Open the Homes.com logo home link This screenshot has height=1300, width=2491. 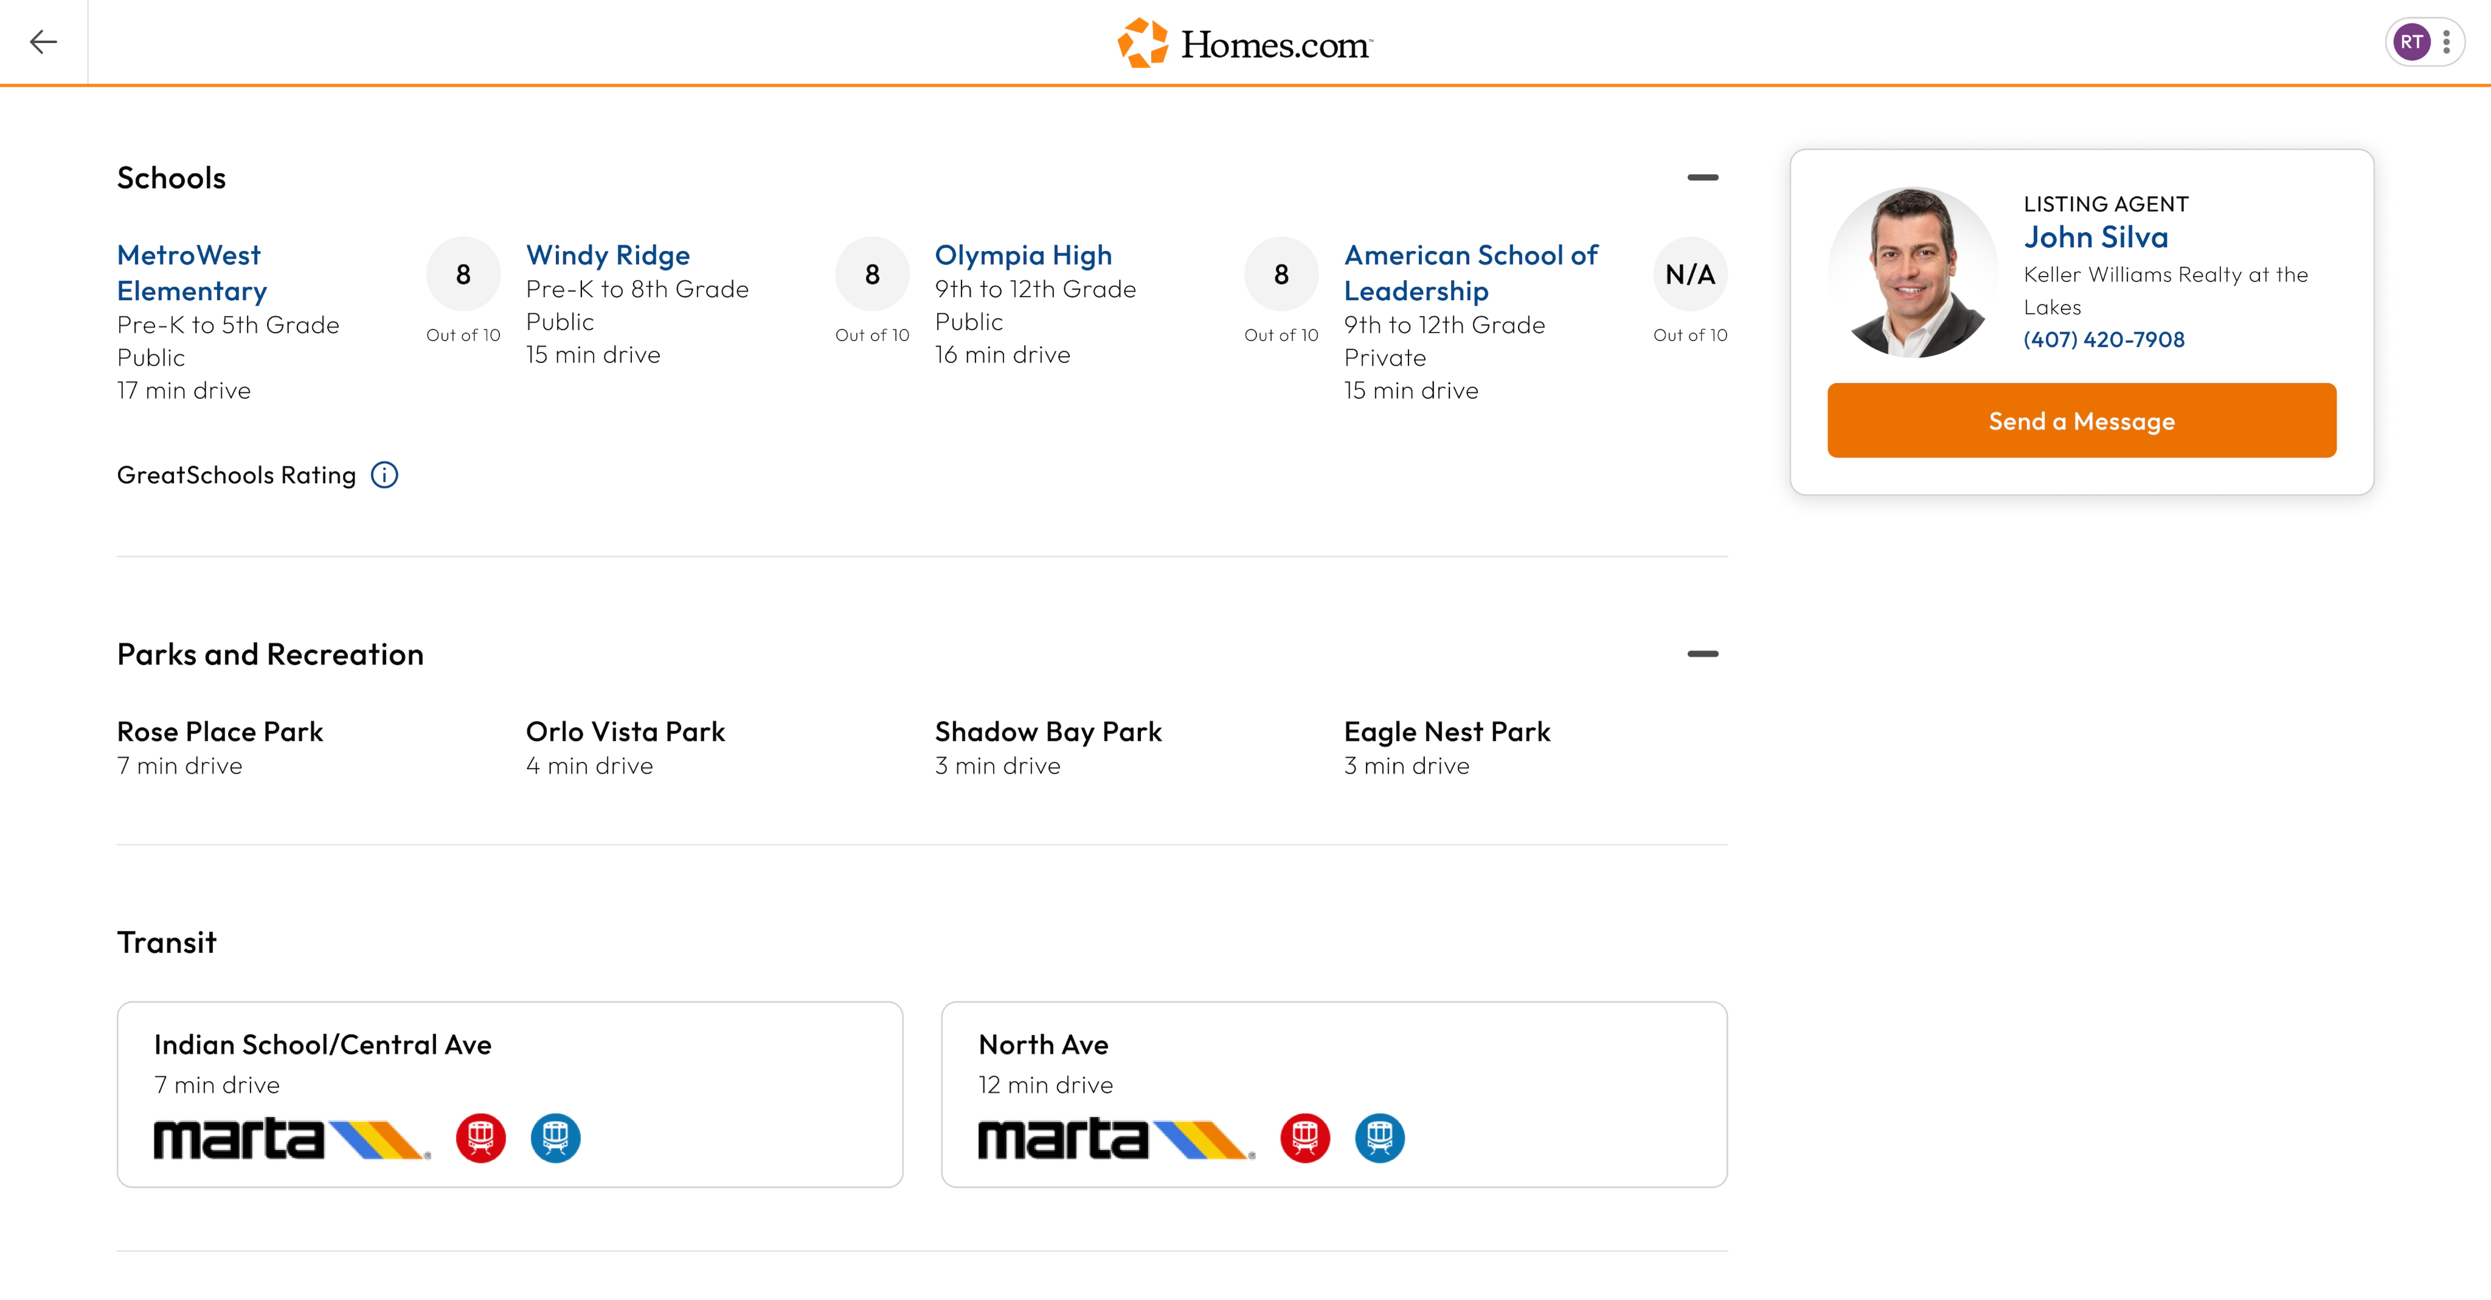[1245, 42]
